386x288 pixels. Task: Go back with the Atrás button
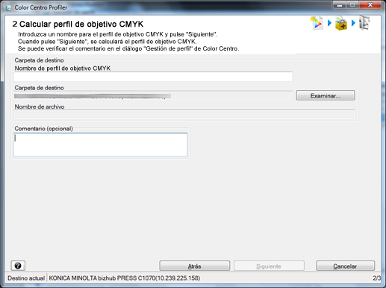(195, 266)
